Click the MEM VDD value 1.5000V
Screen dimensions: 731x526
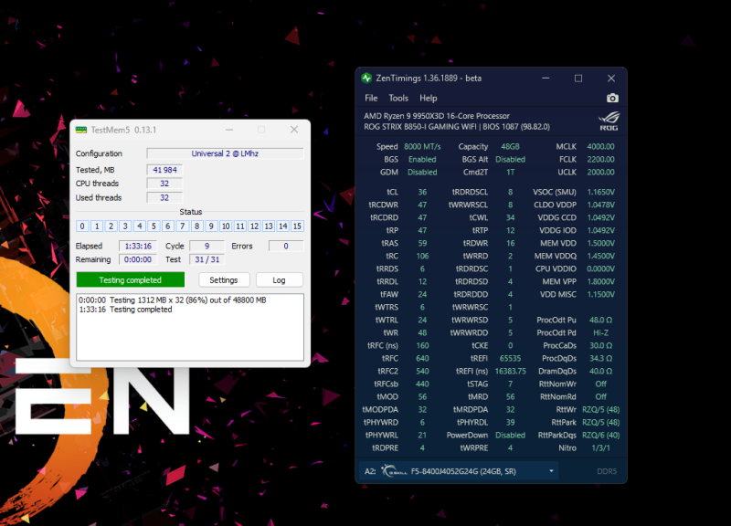click(600, 243)
